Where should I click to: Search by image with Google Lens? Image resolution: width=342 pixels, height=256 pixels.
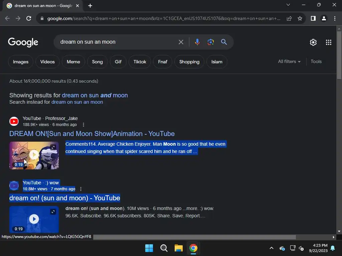pyautogui.click(x=211, y=42)
